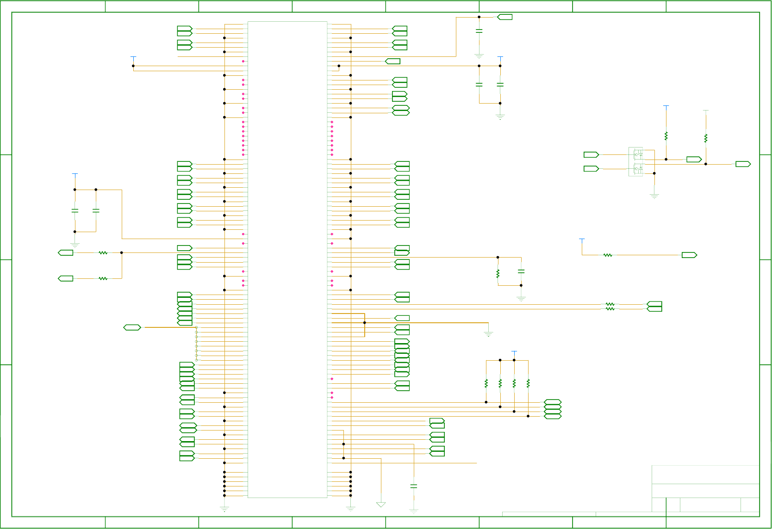Select the pull-up resistor under the pale green power symbol
This screenshot has width=772, height=529.
(x=706, y=138)
